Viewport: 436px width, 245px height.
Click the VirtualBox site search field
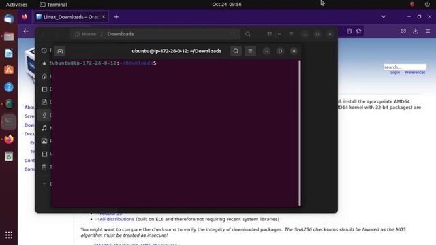click(405, 67)
